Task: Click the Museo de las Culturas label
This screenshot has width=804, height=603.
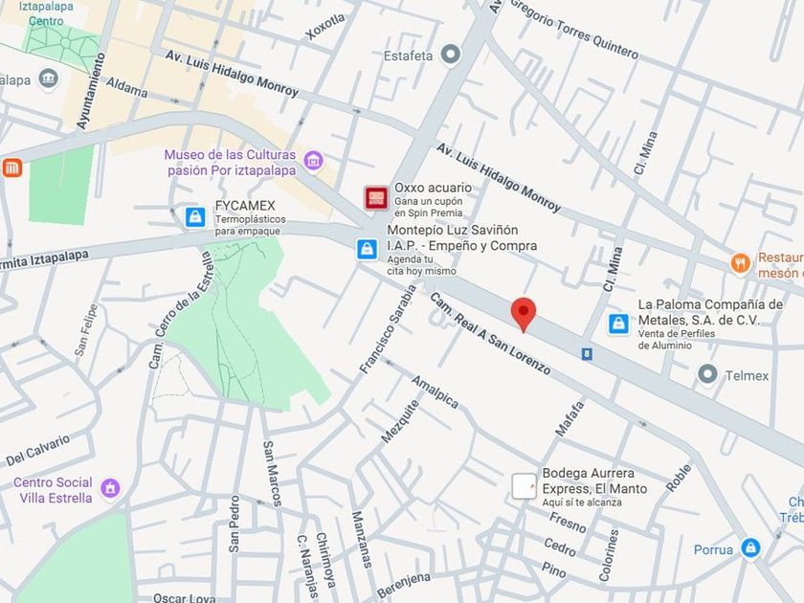Action: coord(231,163)
